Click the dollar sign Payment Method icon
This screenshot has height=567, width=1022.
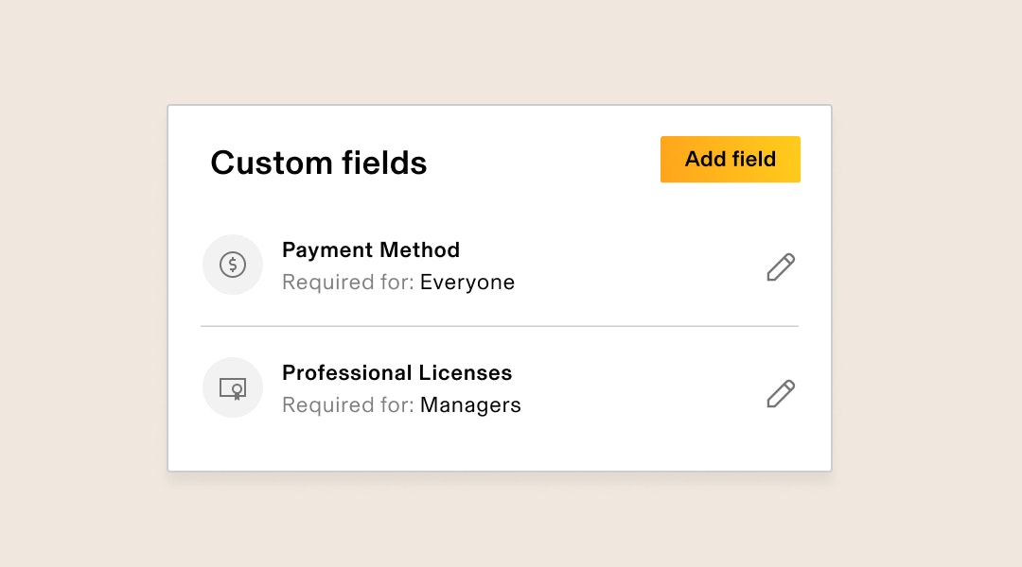coord(233,265)
